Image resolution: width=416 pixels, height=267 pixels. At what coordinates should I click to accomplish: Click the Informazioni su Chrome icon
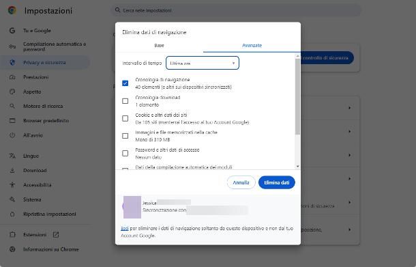click(x=12, y=249)
